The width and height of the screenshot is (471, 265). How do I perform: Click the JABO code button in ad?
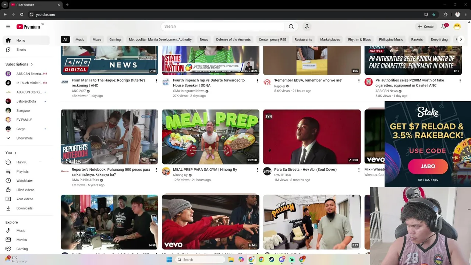pos(428,166)
